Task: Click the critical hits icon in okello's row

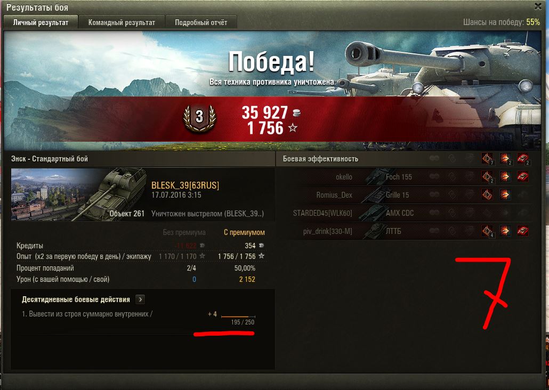Action: [x=487, y=177]
